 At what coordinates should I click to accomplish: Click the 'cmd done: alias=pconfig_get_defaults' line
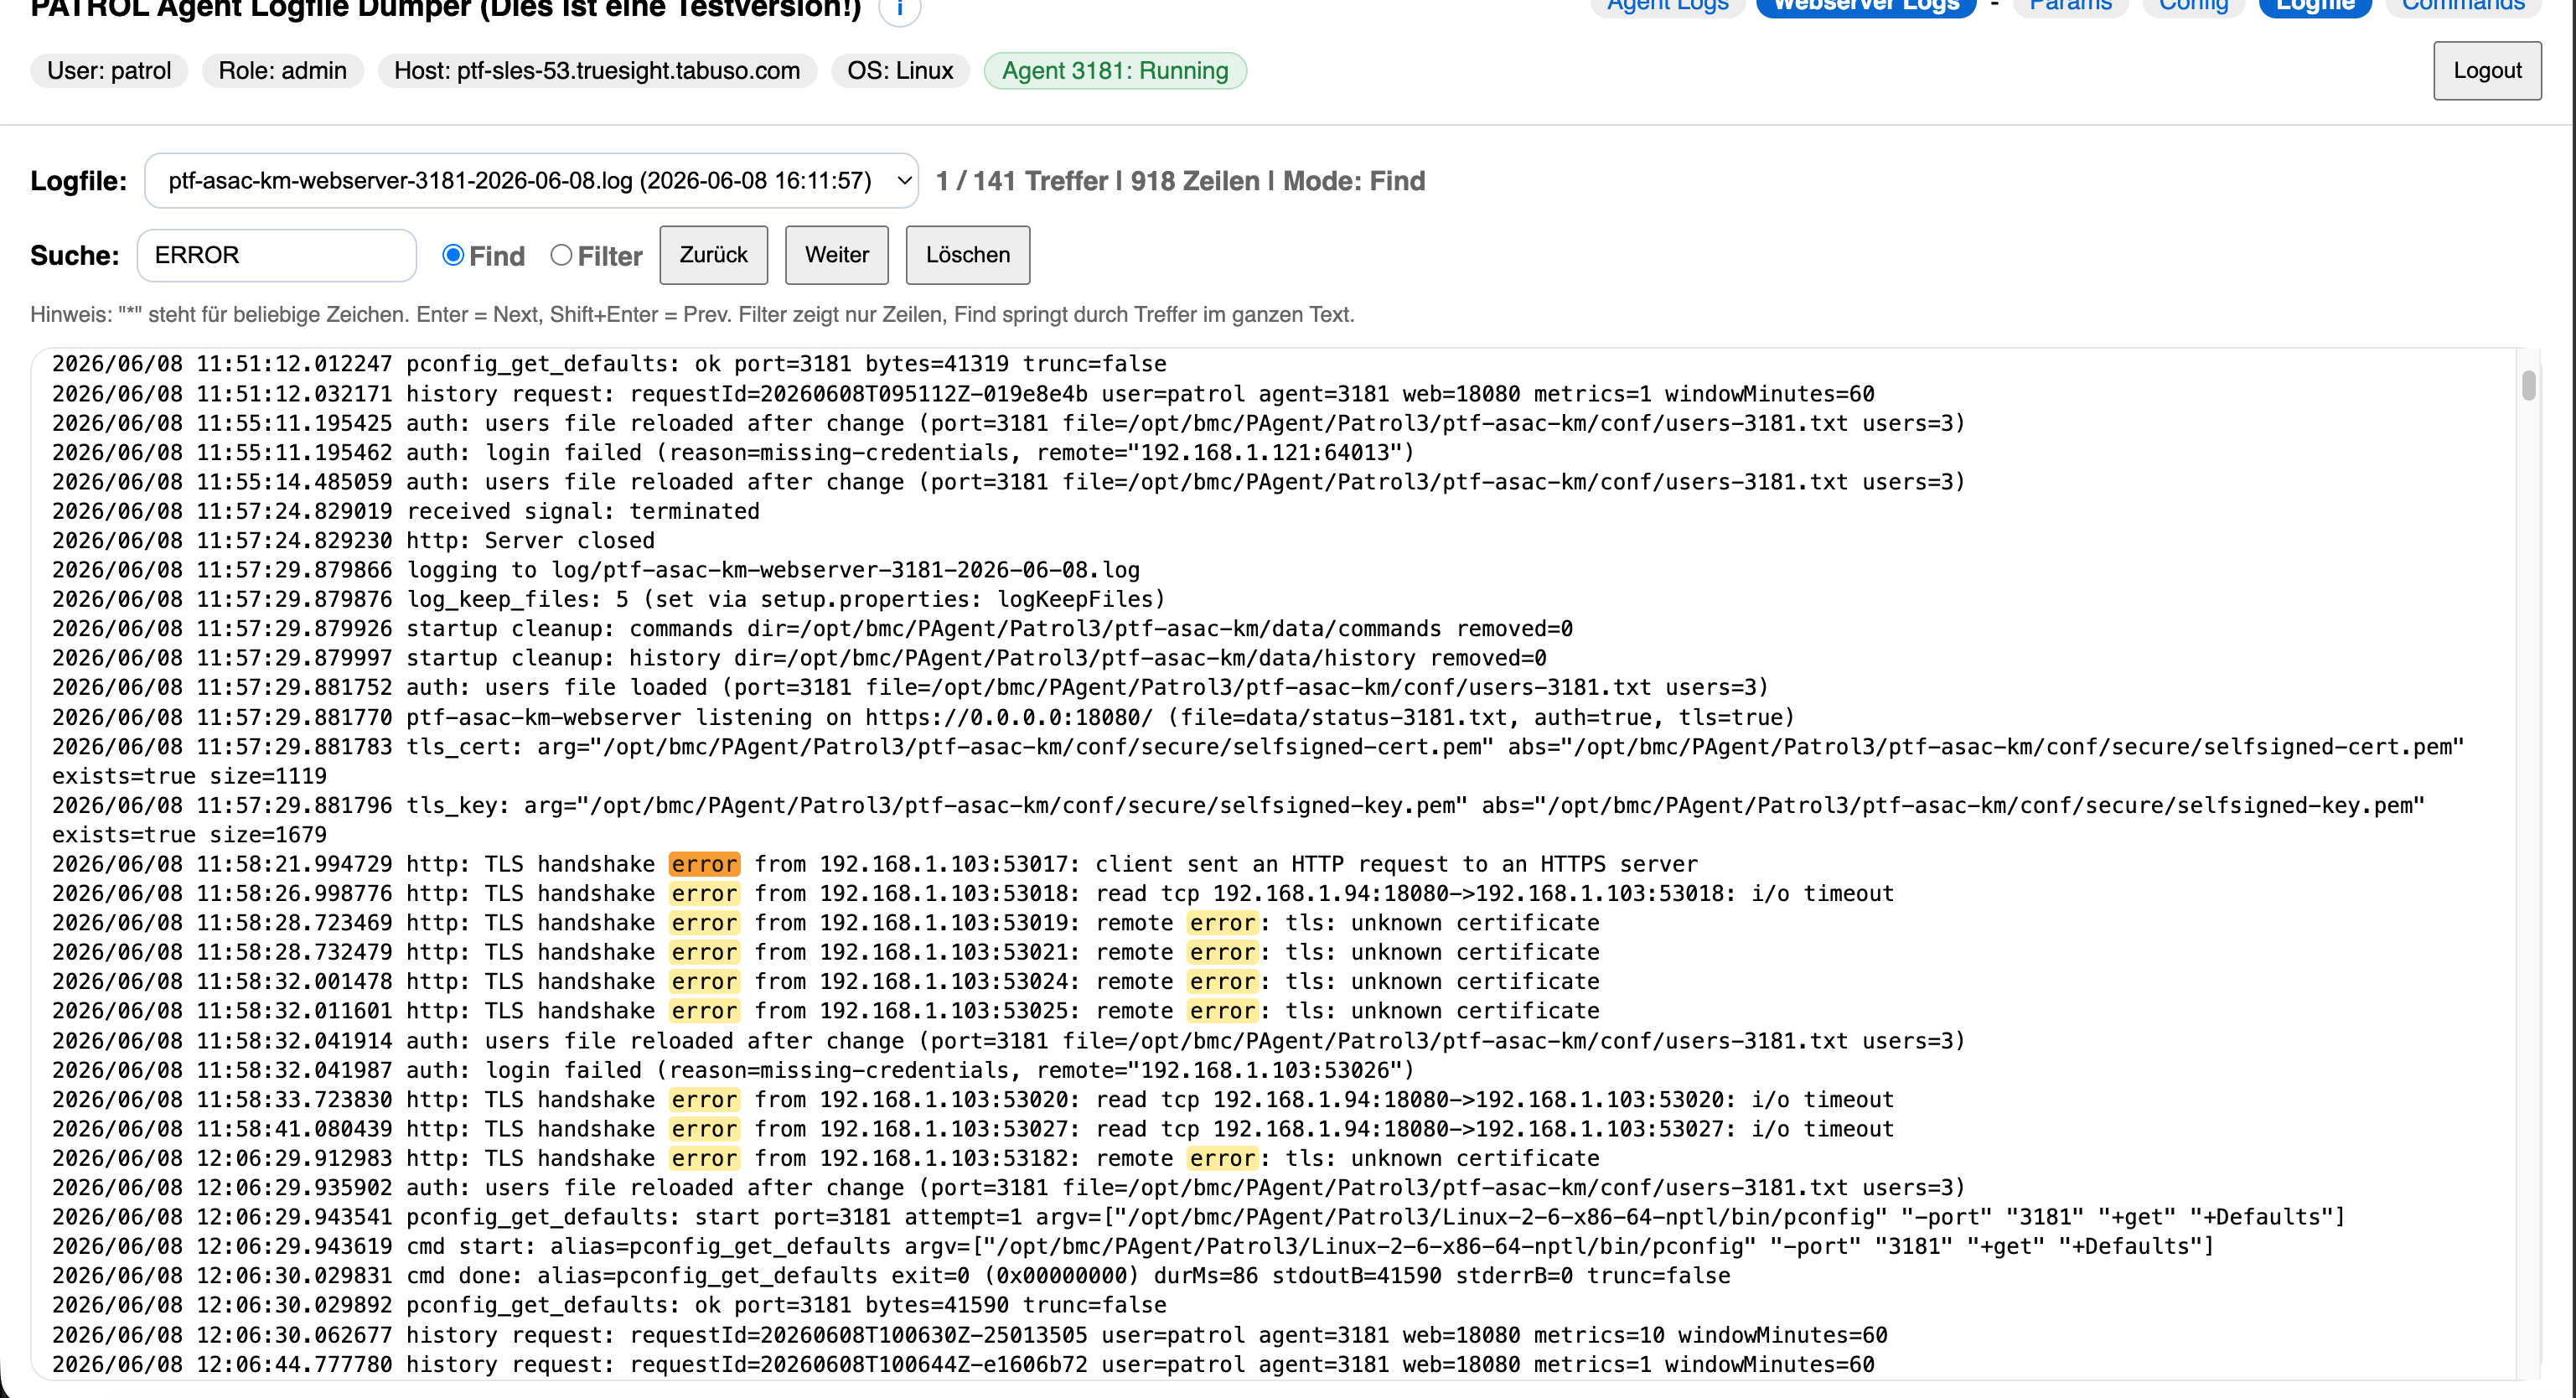(891, 1276)
